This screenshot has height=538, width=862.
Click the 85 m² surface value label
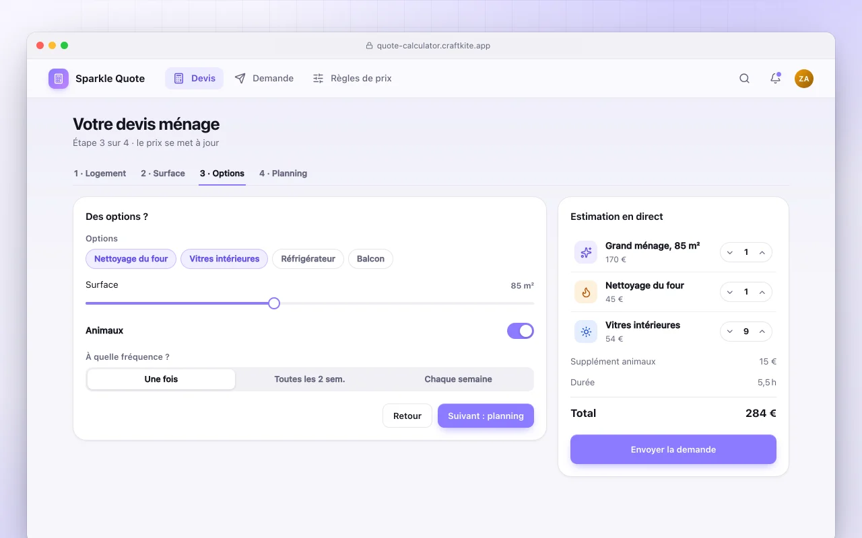tap(523, 286)
